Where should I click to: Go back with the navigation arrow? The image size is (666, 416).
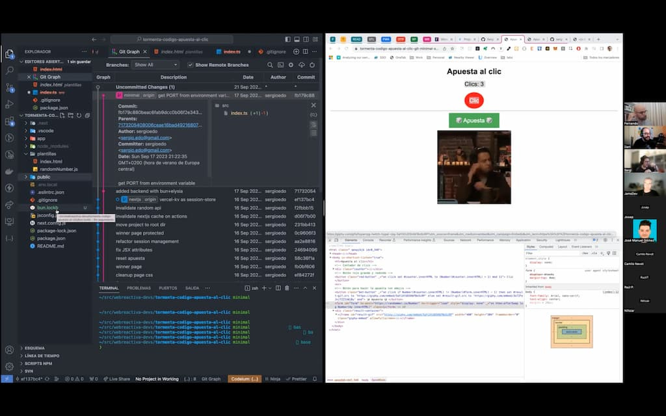[94, 39]
